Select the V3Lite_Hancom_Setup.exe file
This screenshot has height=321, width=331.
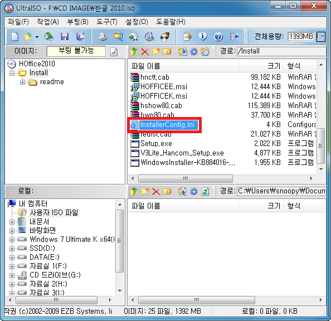coord(182,153)
